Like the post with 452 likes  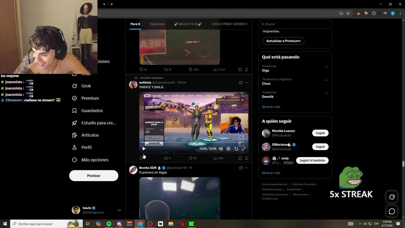[194, 69]
